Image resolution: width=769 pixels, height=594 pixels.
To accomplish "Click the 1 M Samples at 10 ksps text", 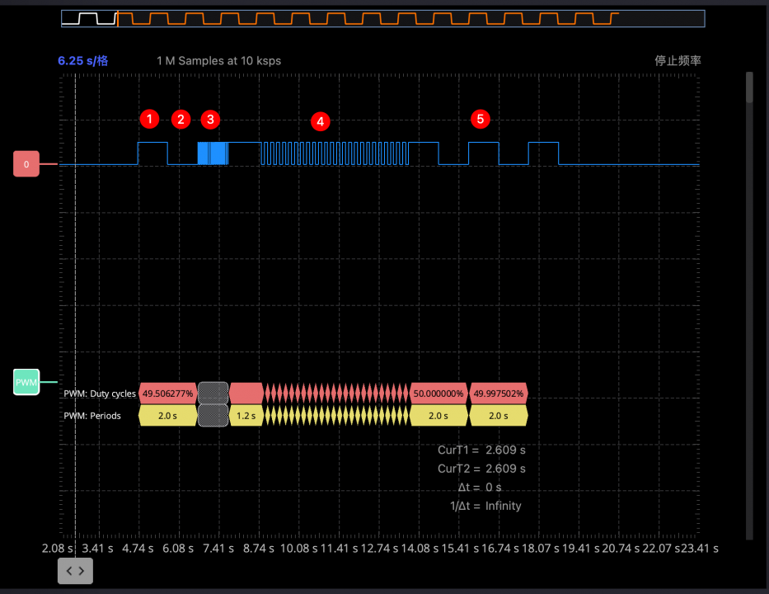I will pyautogui.click(x=218, y=60).
